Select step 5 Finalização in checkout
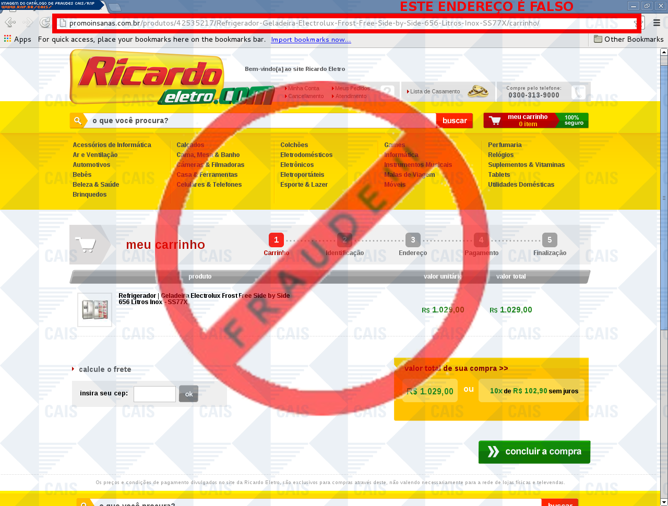668x506 pixels. (x=550, y=240)
